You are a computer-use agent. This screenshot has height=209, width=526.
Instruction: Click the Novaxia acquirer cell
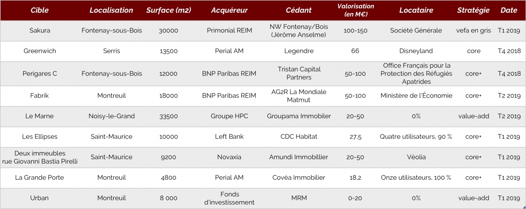point(229,157)
